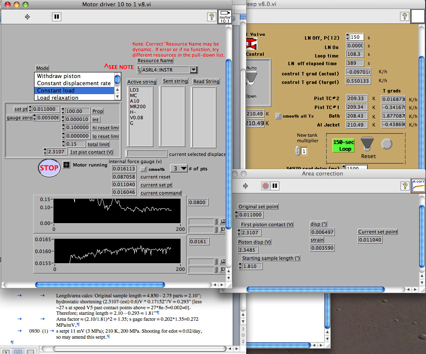
Task: Increment the LN Off P(12) stepper
Action: click(348, 36)
